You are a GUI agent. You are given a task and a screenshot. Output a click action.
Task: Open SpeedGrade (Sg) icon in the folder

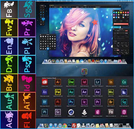124,102
